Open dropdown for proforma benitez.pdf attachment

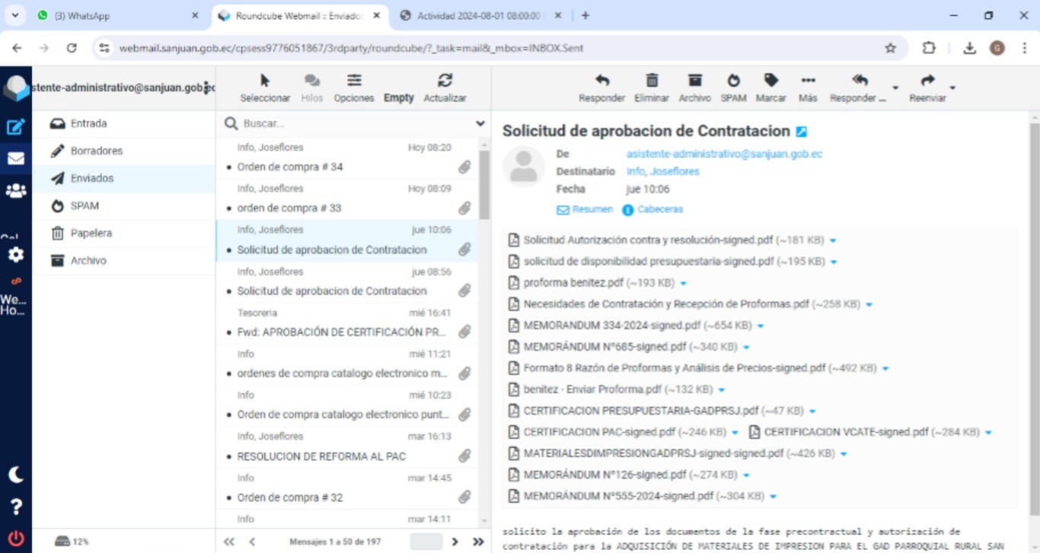(683, 283)
